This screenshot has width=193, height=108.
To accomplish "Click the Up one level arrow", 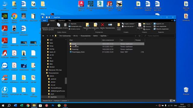I will pos(53,36).
